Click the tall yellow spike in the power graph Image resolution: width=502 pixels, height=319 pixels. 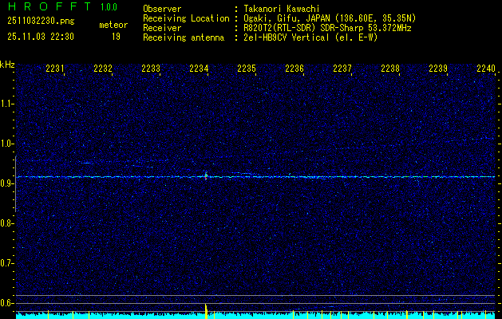206,311
